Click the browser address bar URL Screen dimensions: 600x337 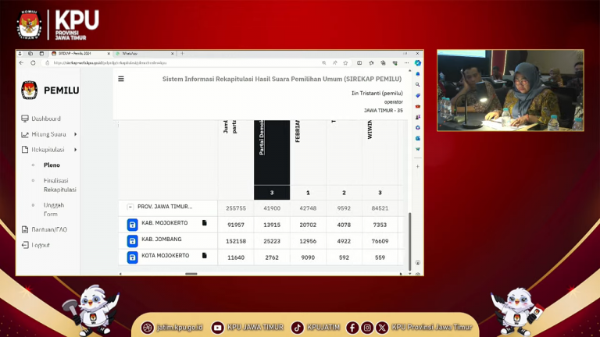[x=110, y=62]
